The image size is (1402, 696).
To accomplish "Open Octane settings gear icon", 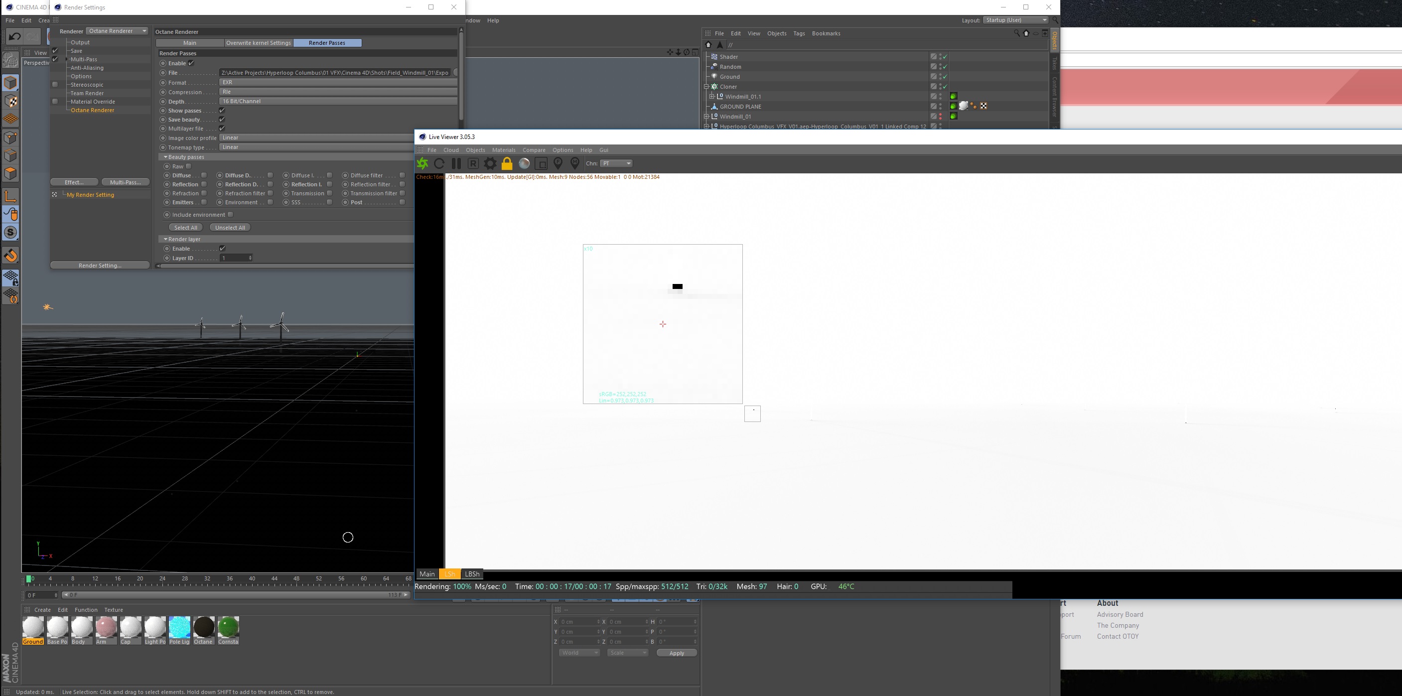I will (x=490, y=163).
